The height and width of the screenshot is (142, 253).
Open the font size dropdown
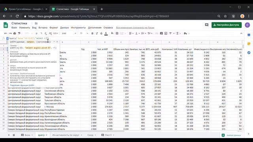pyautogui.click(x=84, y=33)
